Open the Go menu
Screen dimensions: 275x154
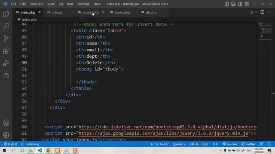coord(61,4)
